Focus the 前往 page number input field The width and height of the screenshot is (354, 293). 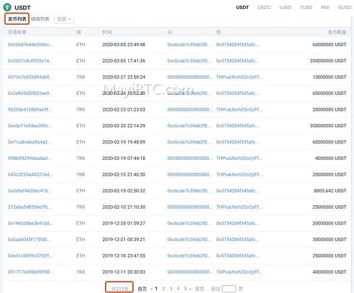[229, 289]
